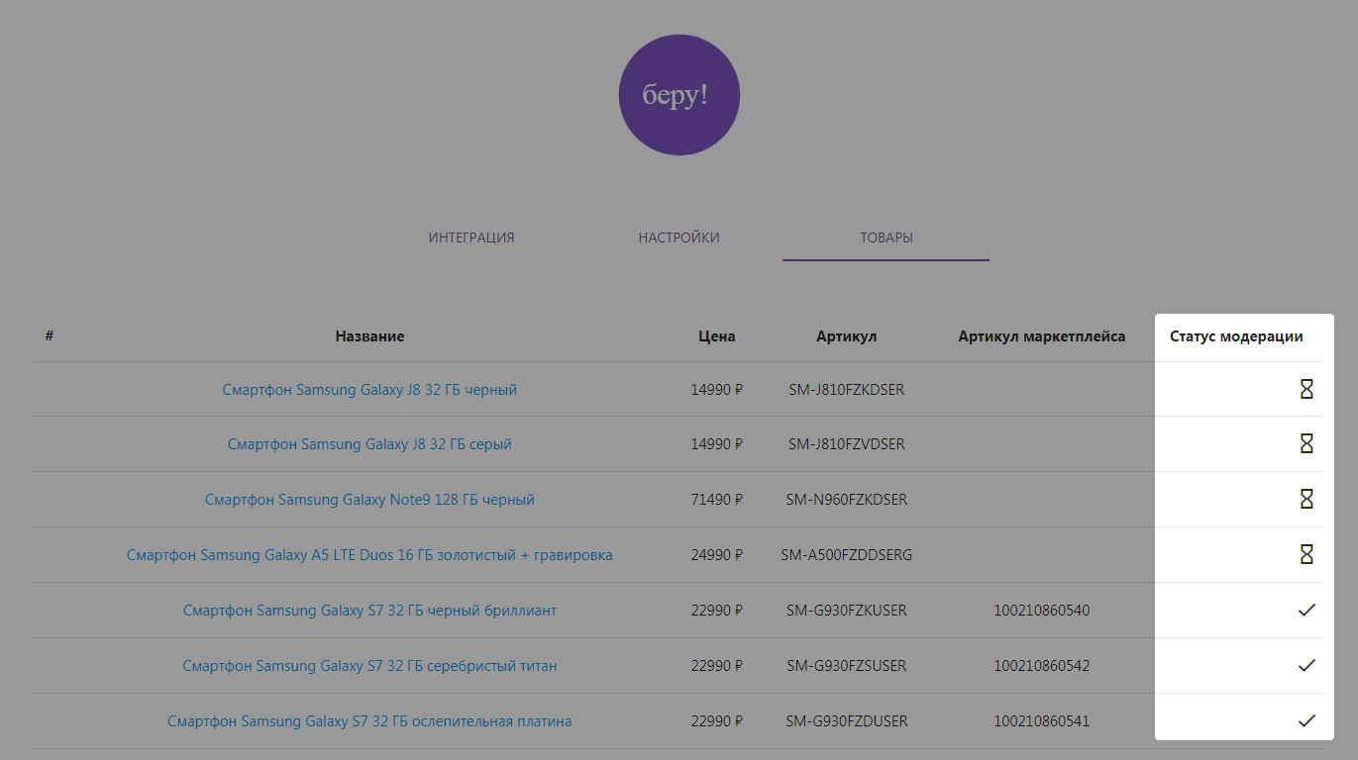Select article SM-N960FZKDSER
Image resolution: width=1358 pixels, height=760 pixels.
point(847,500)
